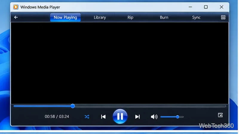
Task: Go back using the left arrow icon
Action: coord(16,17)
